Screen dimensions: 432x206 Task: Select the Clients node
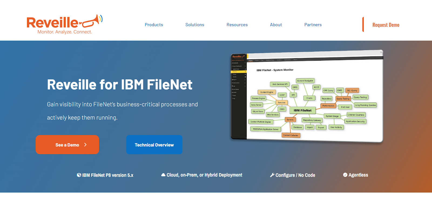tap(309, 98)
